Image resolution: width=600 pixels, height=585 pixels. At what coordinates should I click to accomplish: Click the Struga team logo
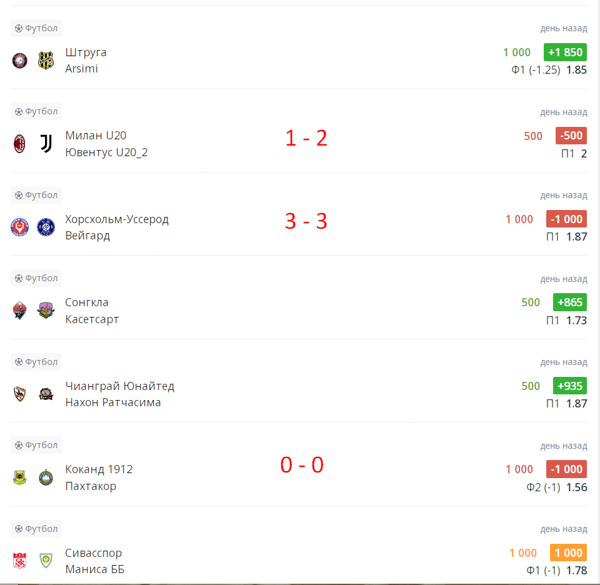pos(20,61)
